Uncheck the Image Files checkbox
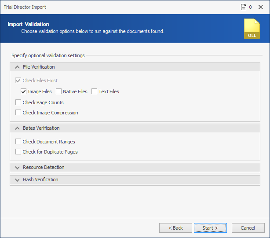Viewport: 270px width, 238px height. coord(24,92)
